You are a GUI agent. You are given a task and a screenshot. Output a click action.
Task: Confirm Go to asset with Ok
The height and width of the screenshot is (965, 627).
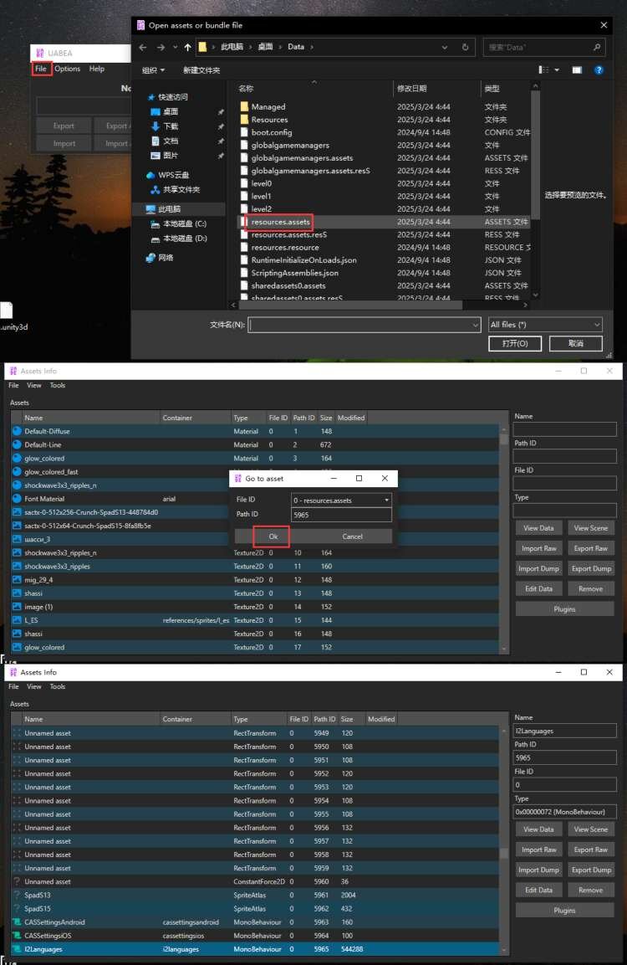273,536
